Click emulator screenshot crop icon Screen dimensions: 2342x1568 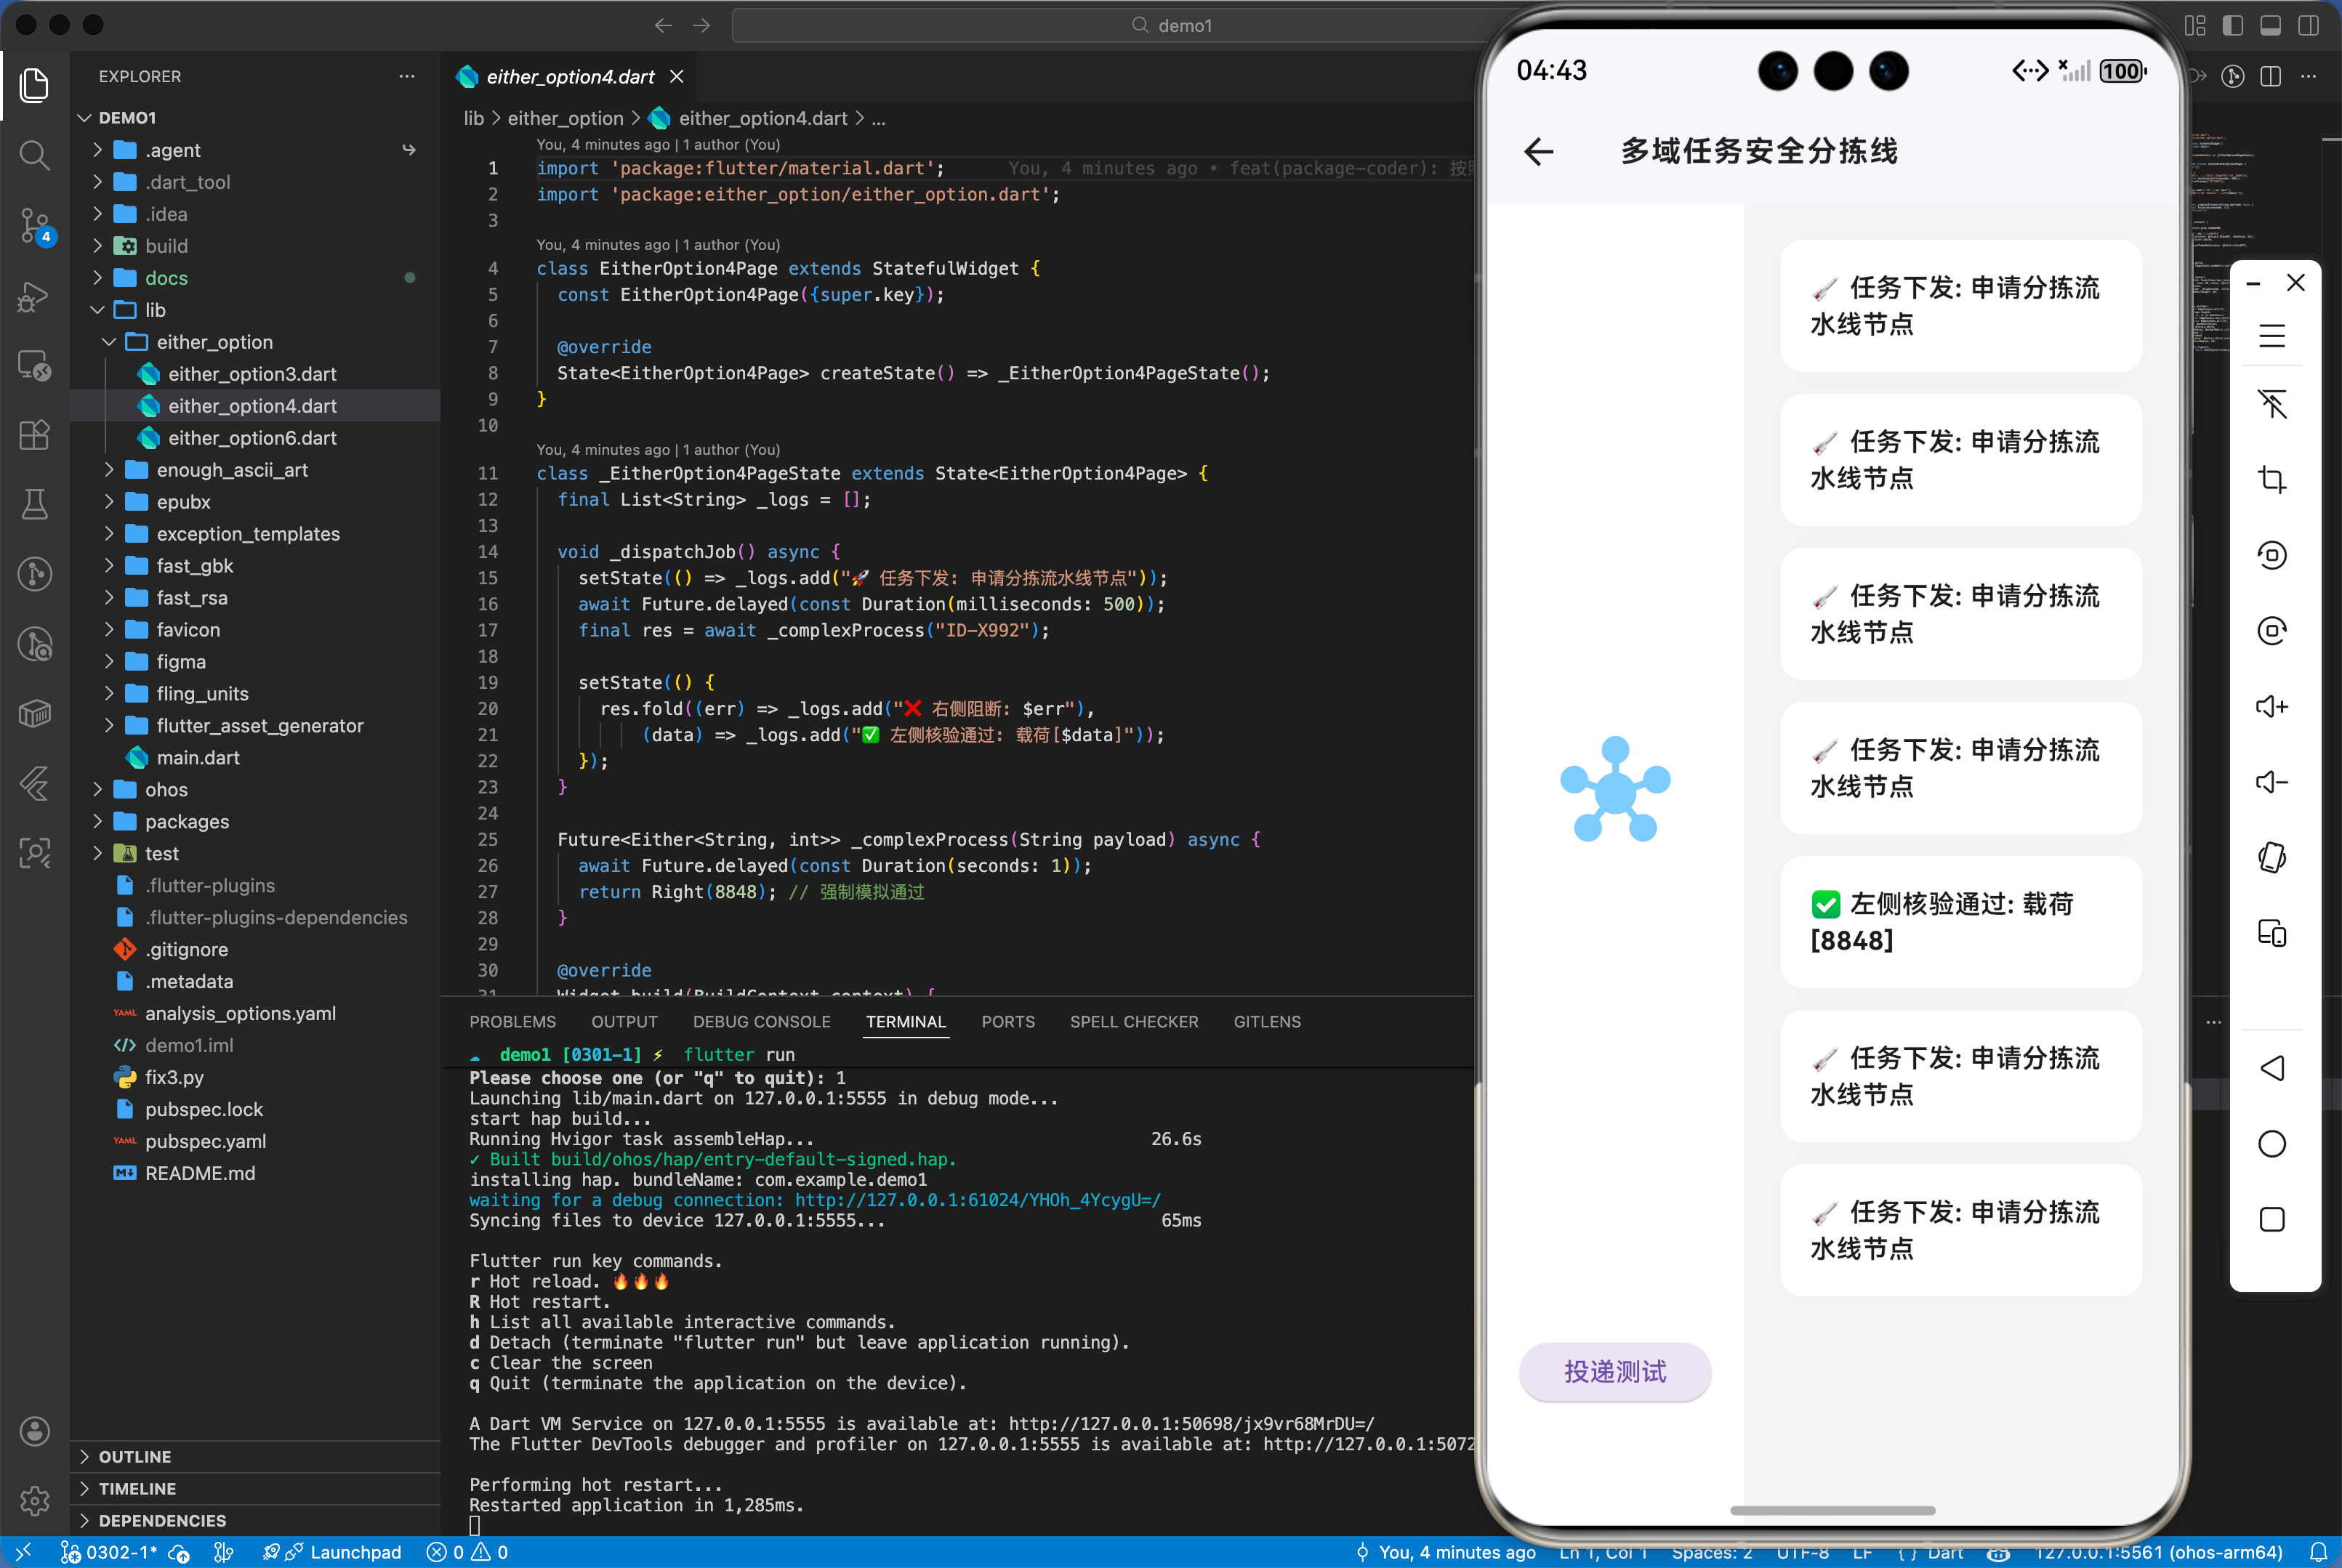pos(2271,480)
